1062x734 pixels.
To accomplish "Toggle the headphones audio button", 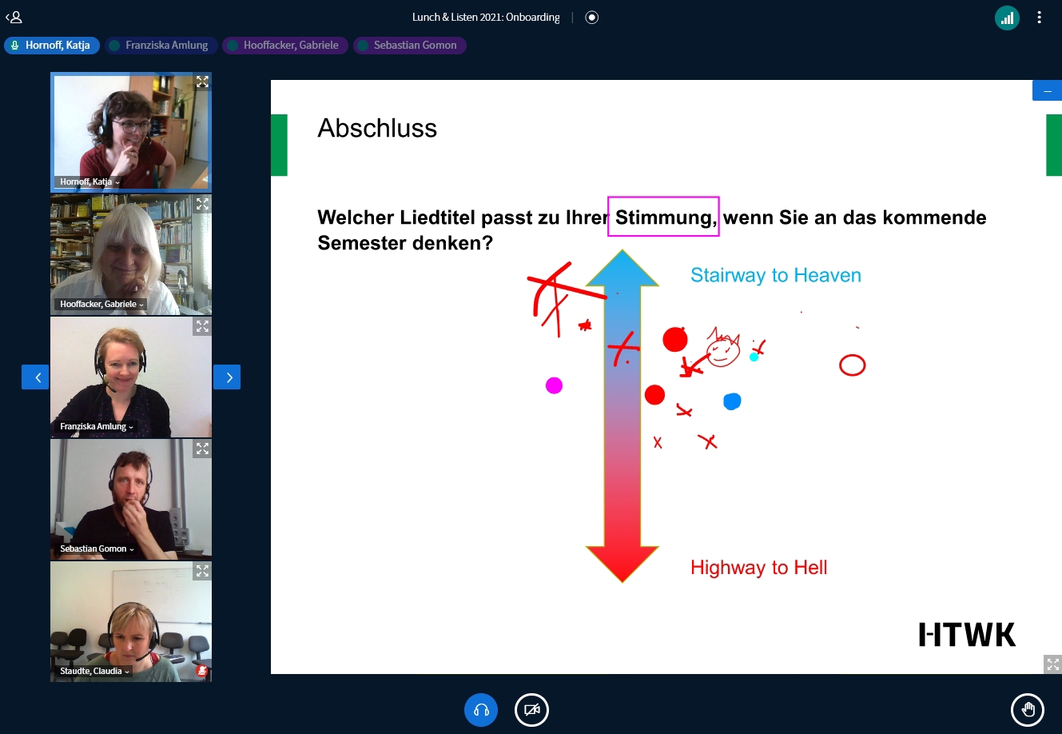I will click(x=481, y=709).
